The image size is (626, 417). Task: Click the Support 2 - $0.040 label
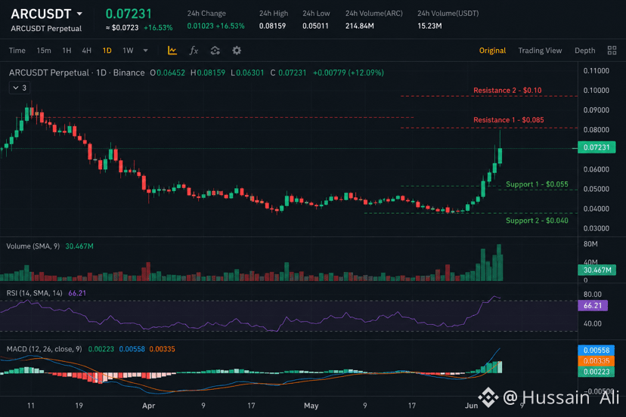[x=537, y=221]
